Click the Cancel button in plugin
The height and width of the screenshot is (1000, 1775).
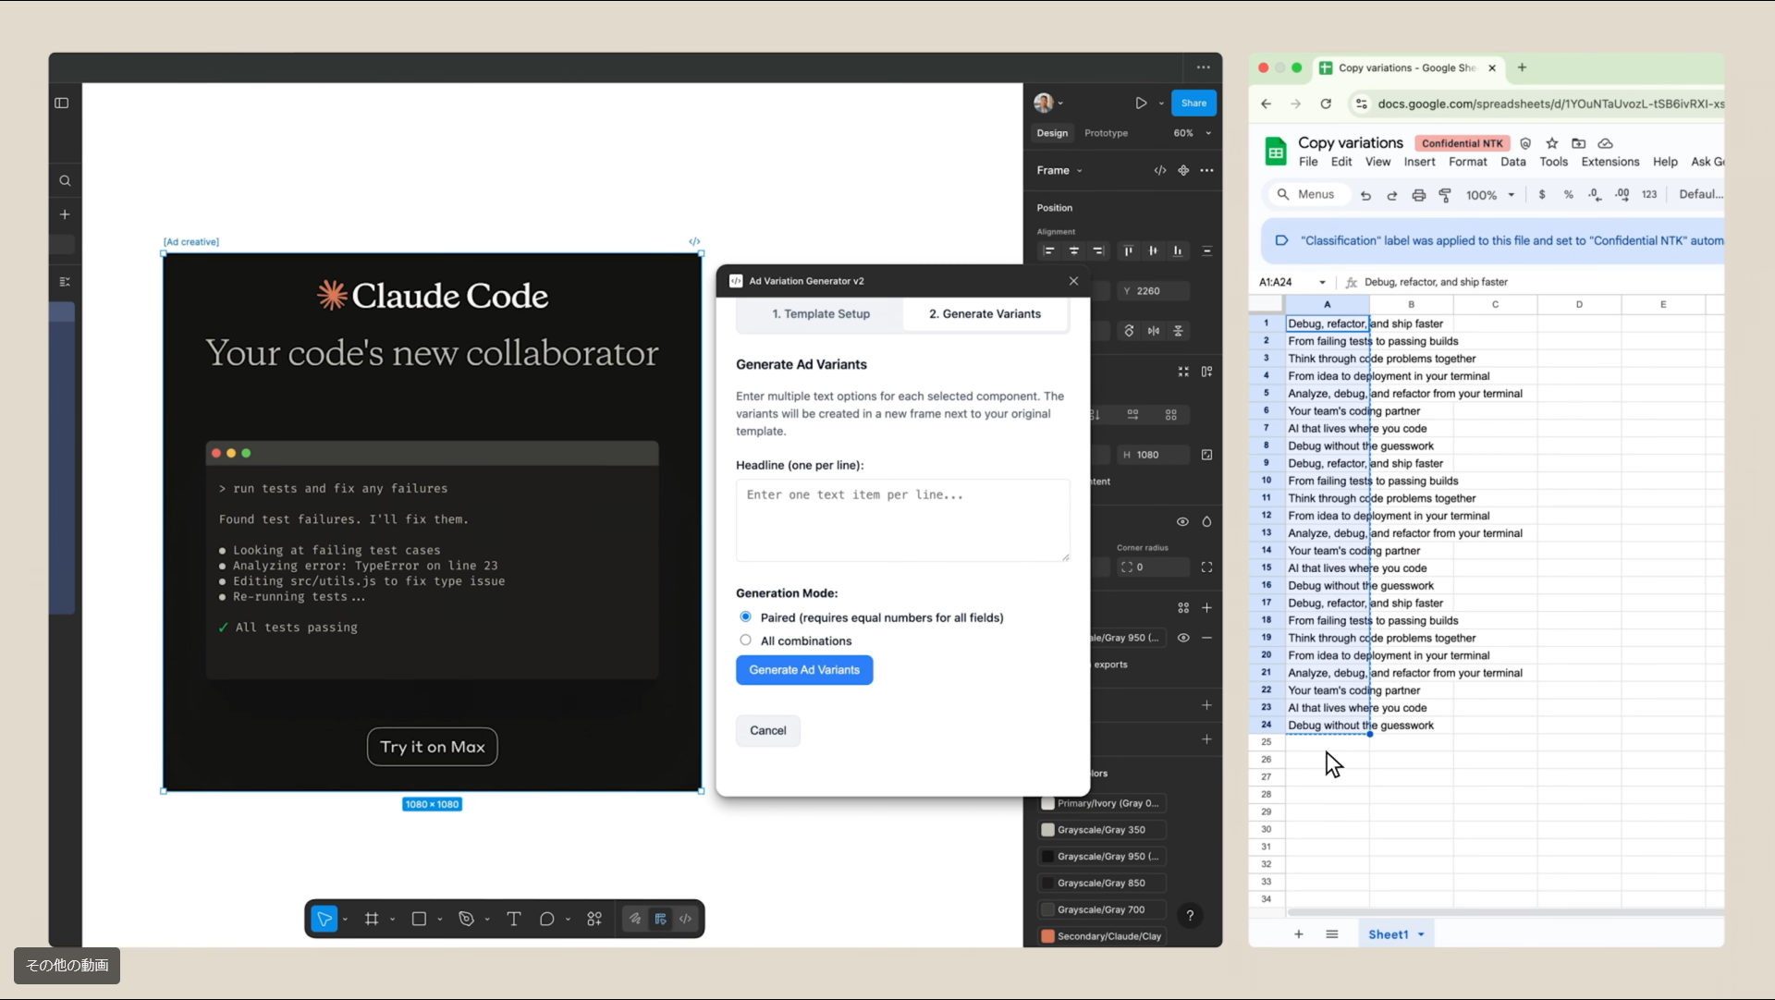point(767,730)
